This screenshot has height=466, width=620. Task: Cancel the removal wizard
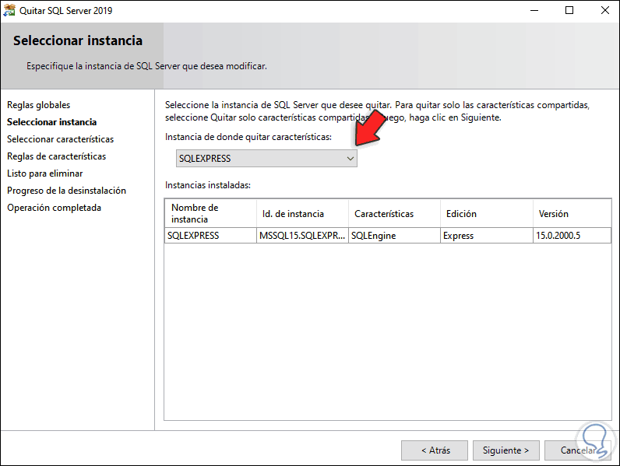(x=578, y=450)
